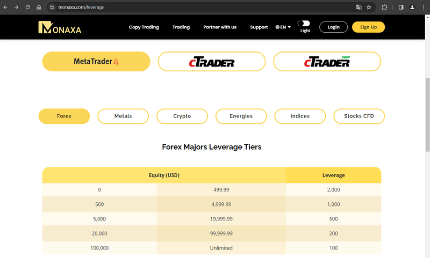Select the Metals instrument tab
Screen dimensions: 430x258
123,116
